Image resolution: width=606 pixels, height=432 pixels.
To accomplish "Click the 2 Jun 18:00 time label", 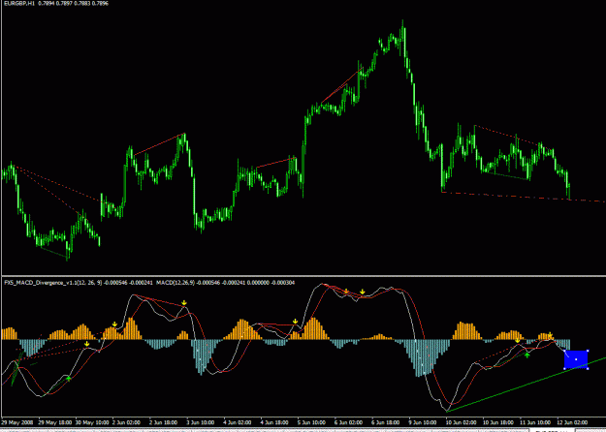I will click(x=163, y=422).
